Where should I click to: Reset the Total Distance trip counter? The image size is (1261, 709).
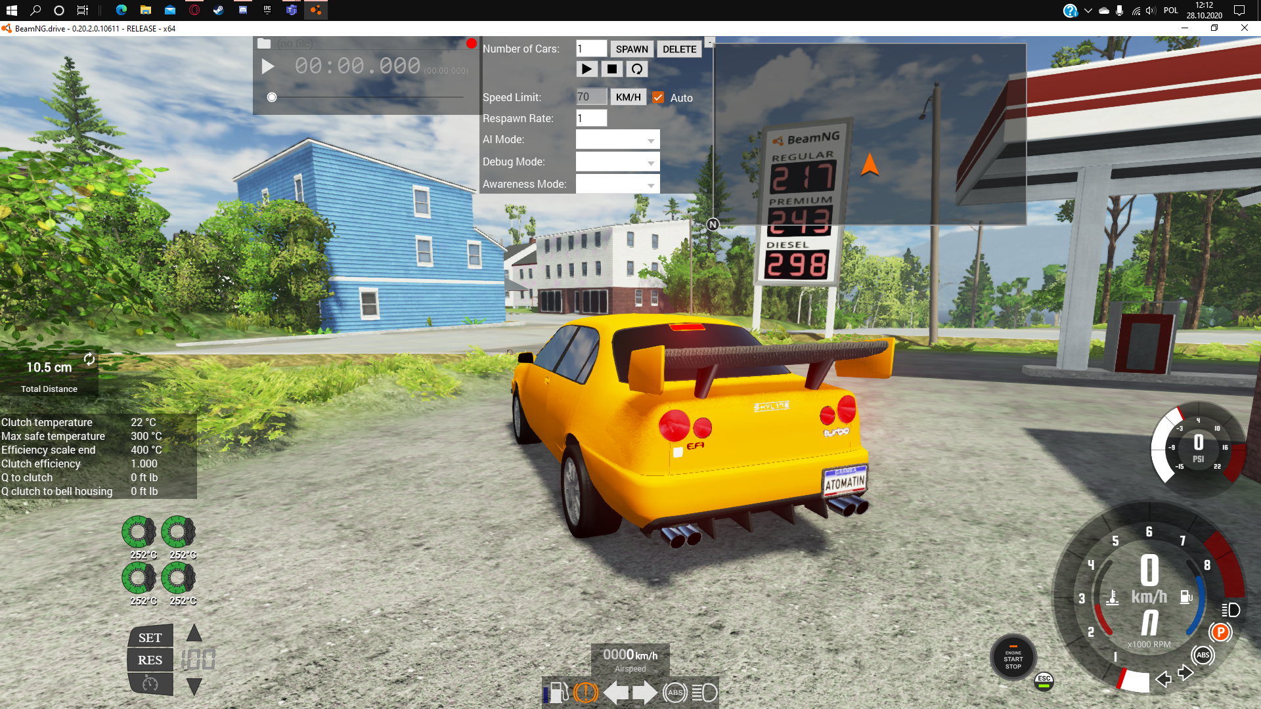(89, 359)
